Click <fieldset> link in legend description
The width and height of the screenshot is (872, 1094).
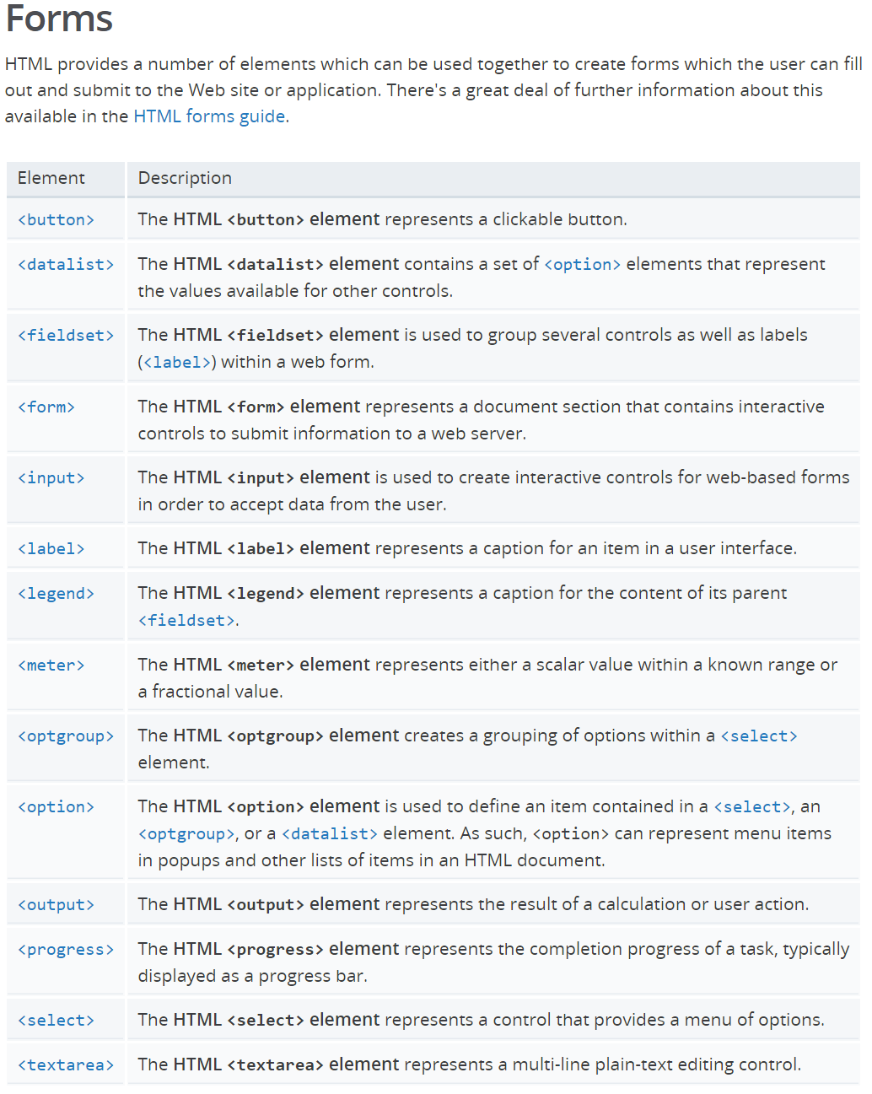point(186,621)
